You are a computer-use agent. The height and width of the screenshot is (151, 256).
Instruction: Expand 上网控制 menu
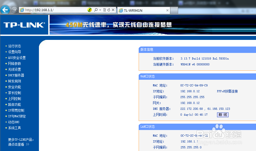pos(14,99)
